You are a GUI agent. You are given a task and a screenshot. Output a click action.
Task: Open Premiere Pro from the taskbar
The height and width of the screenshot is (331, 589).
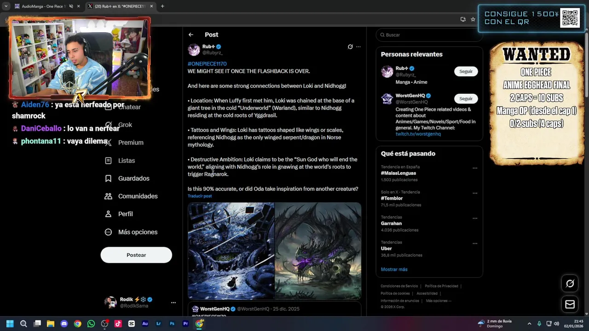point(185,324)
